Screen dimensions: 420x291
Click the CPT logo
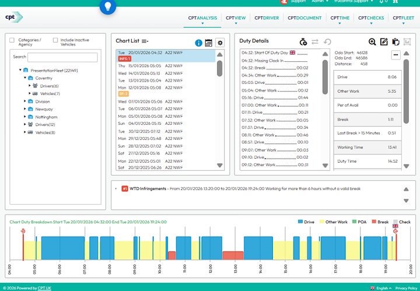pyautogui.click(x=14, y=17)
